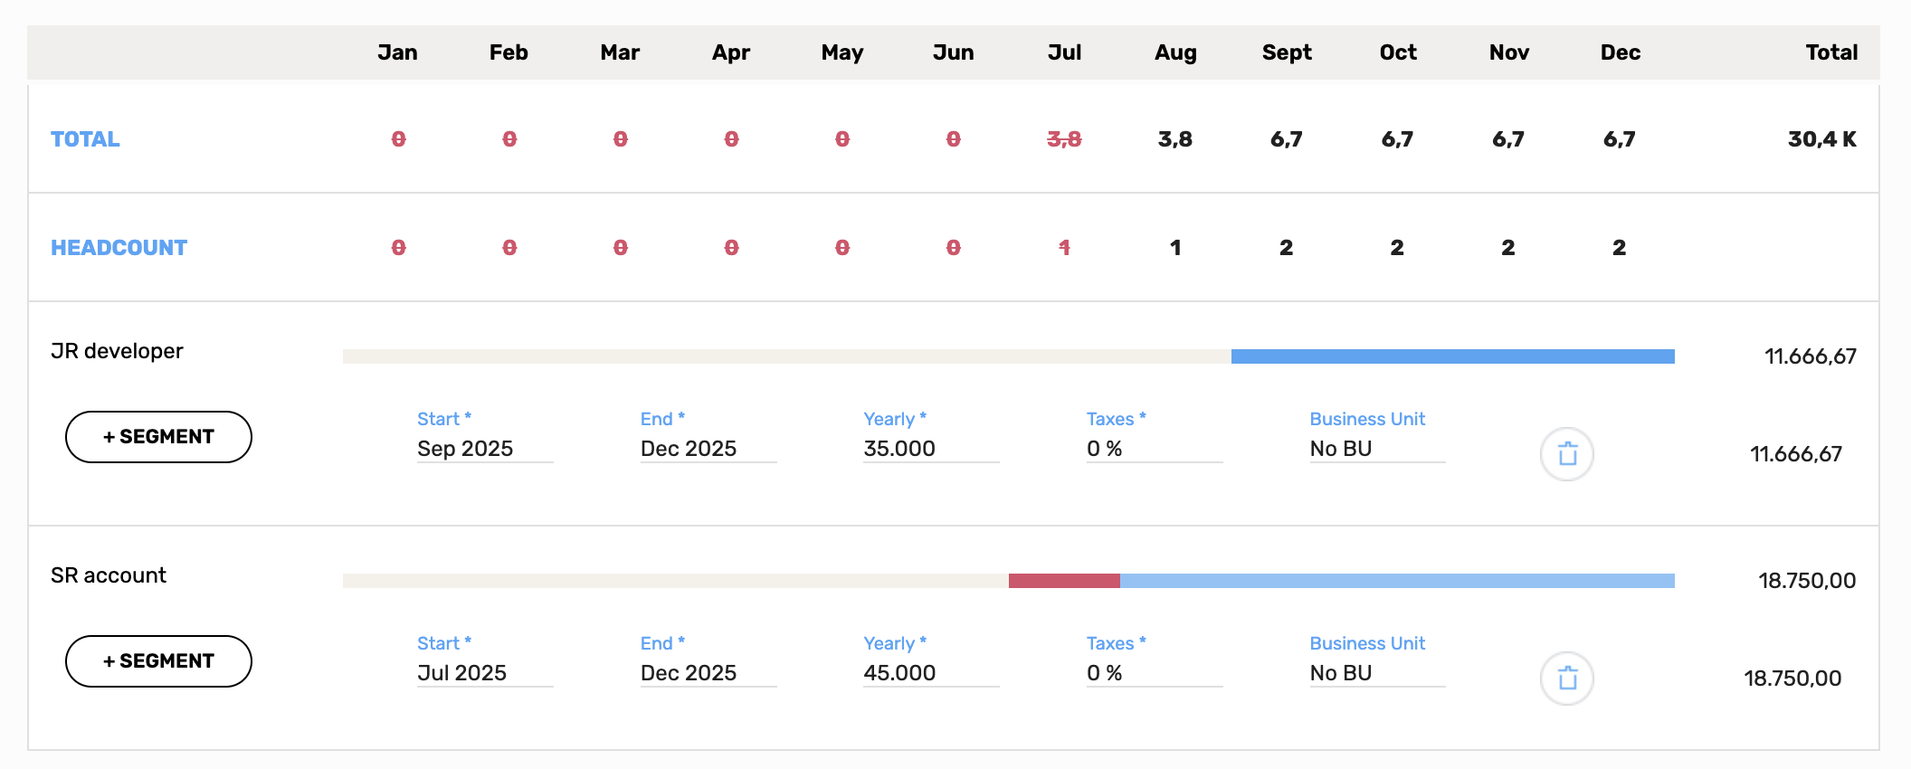Click the light blue SR account timeline bar
Screen dimensions: 1911x769
[1397, 581]
